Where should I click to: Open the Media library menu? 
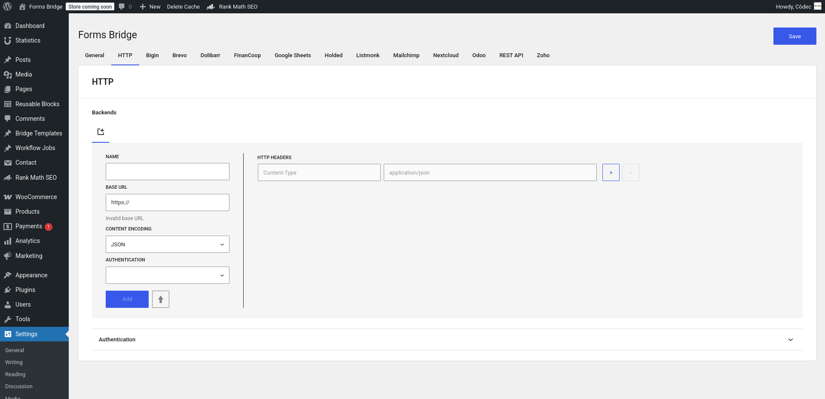click(34, 74)
